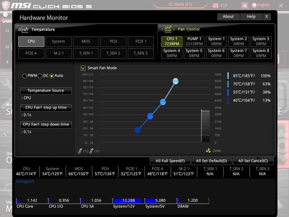This screenshot has width=289, height=217.
Task: Click the Fahrenheit thermometer icon
Action: coord(91,151)
